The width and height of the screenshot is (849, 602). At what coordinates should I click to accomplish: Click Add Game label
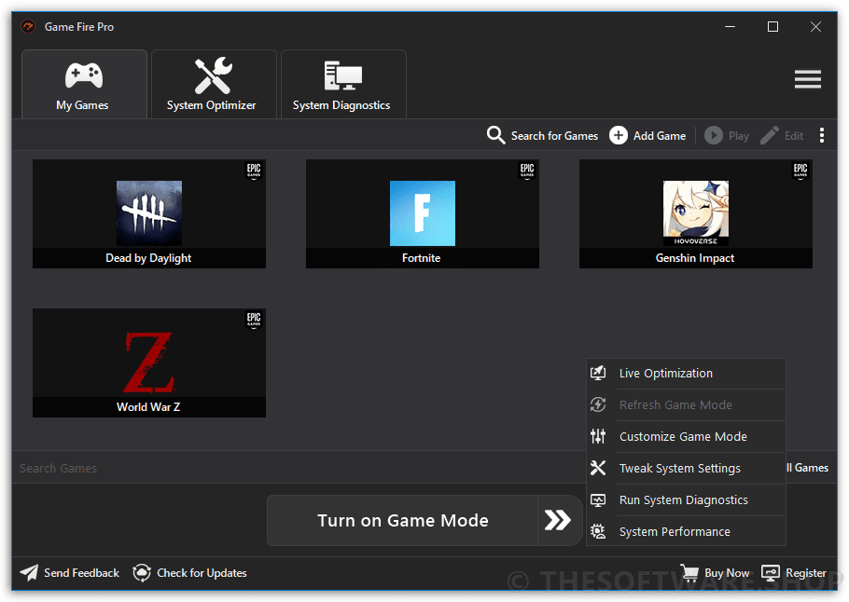pos(660,136)
